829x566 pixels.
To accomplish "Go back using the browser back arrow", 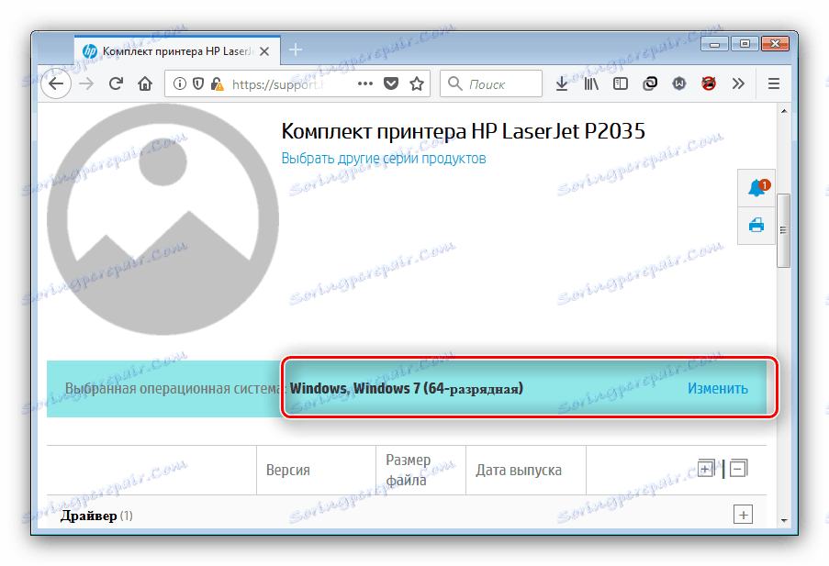I will pyautogui.click(x=55, y=83).
